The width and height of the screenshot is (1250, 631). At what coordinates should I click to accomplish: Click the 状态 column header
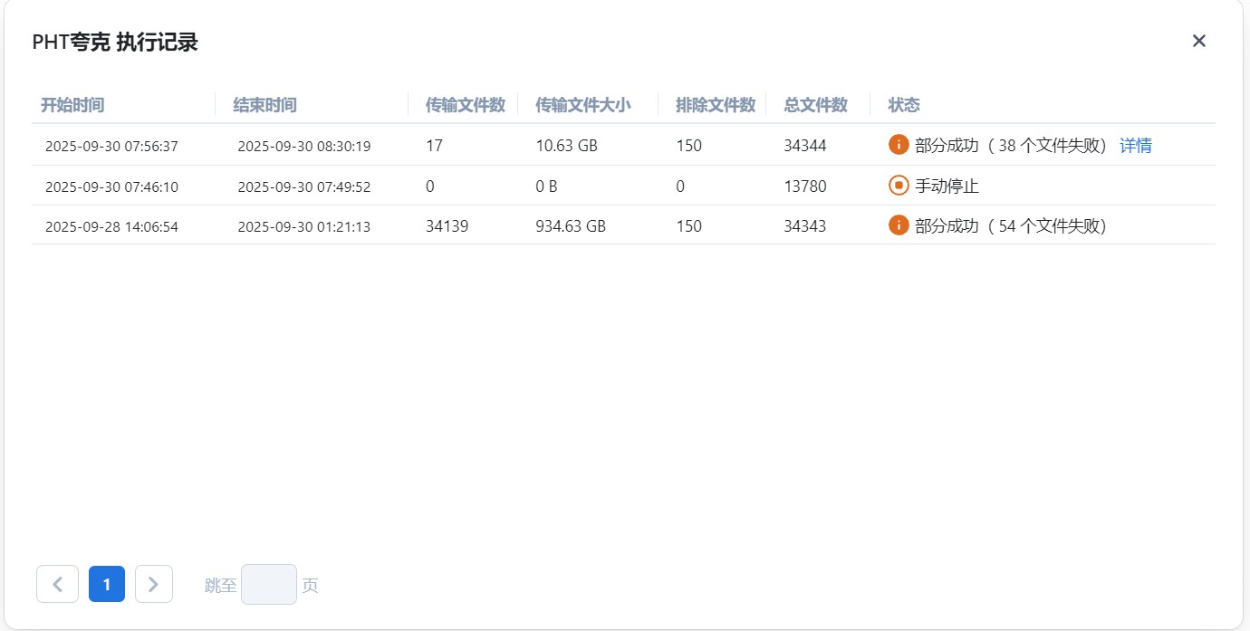pos(904,105)
